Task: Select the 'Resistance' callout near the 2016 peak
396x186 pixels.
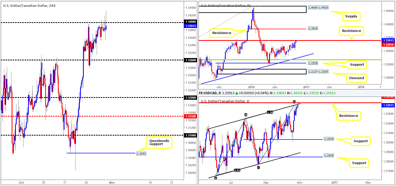Action: [222, 33]
